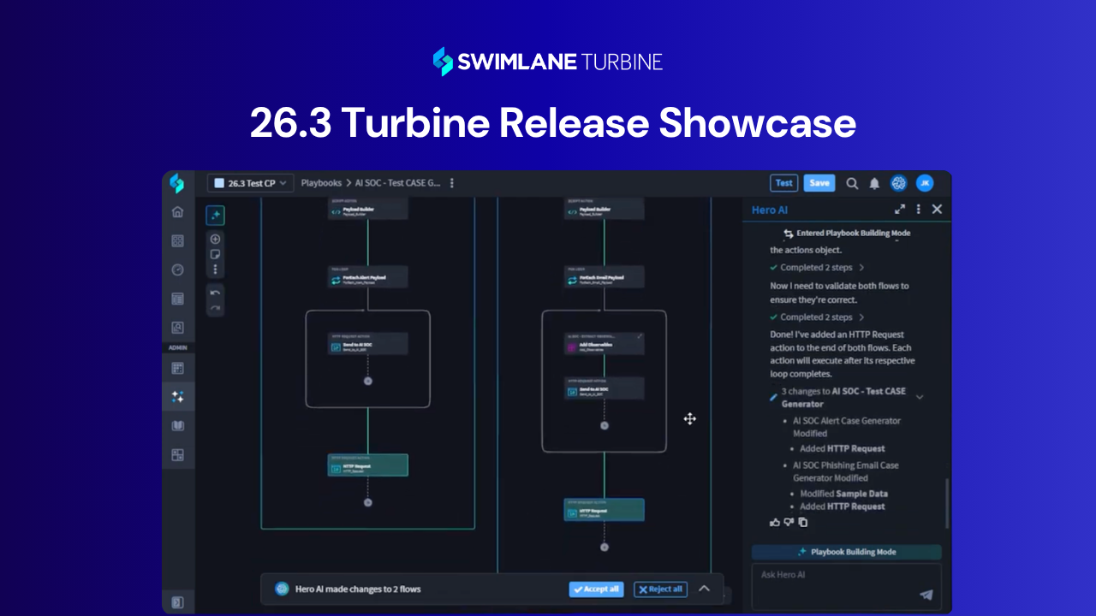The height and width of the screenshot is (616, 1096).
Task: Select HTTP Request node under the alert flow
Action: (367, 465)
